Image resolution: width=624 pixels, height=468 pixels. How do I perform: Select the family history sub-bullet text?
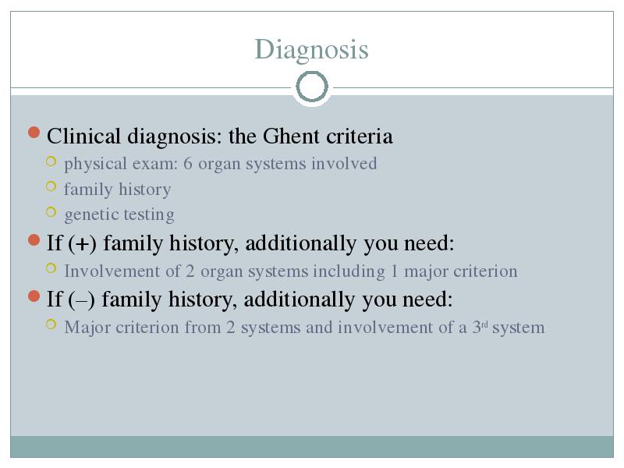(118, 190)
